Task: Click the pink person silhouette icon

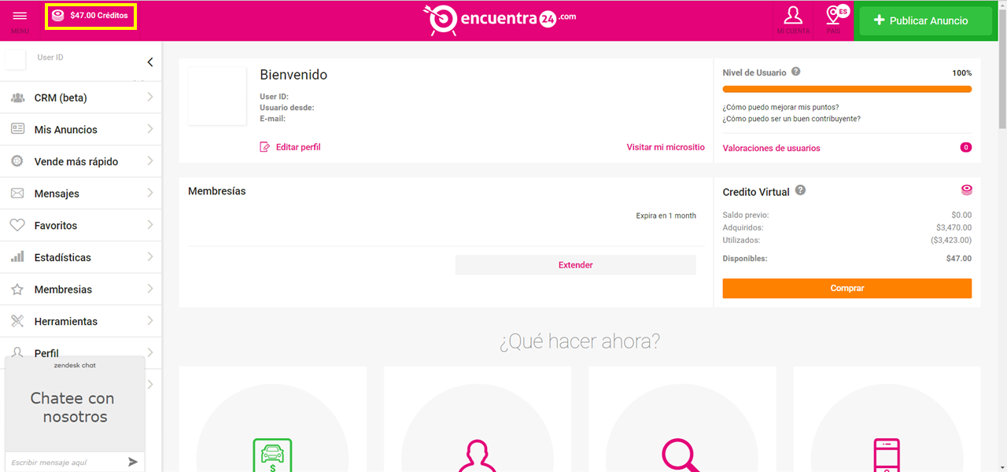Action: pyautogui.click(x=477, y=456)
